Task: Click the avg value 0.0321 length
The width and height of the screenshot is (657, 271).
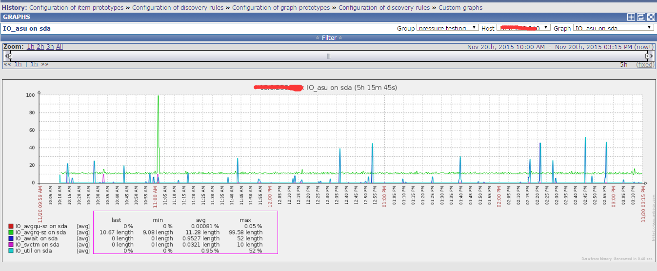Action: pos(200,245)
